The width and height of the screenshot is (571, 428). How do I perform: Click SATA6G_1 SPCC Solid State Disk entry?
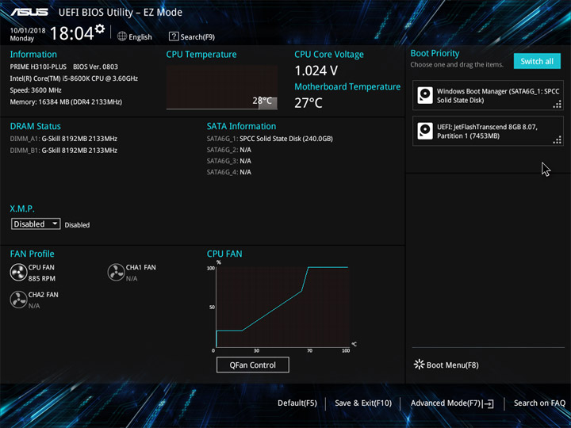point(270,139)
